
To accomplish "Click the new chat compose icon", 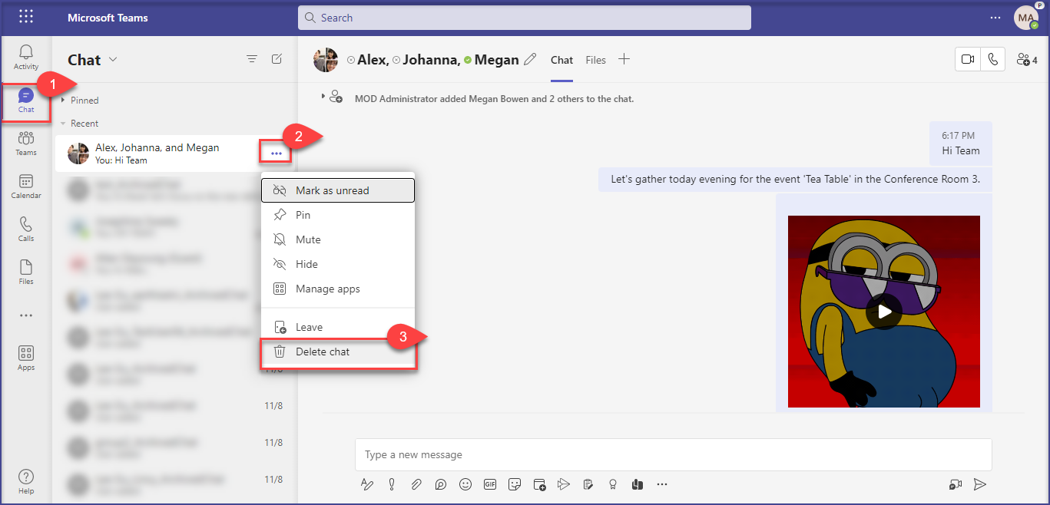I will point(277,59).
